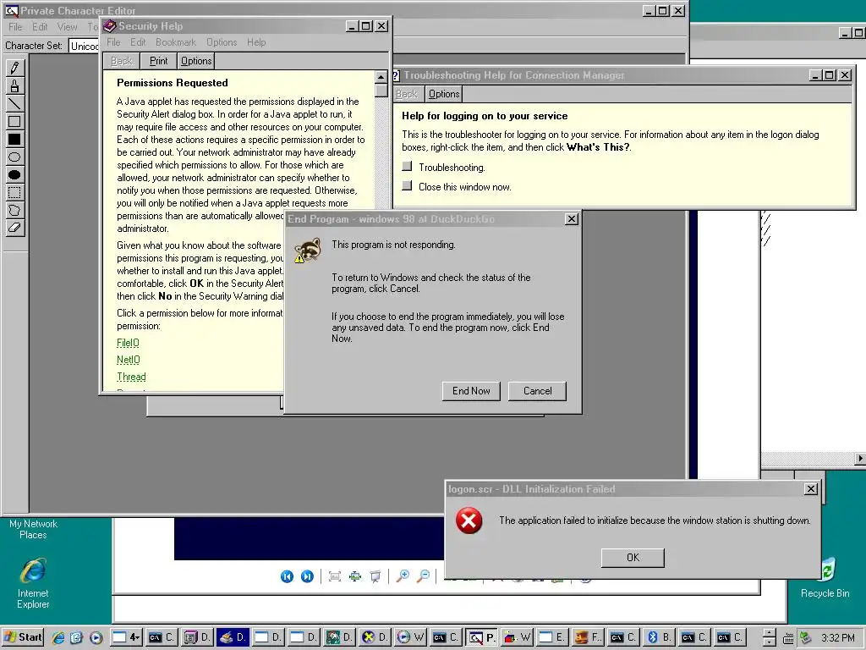Expand the grouped taskbar button labeled 4

pos(127,637)
